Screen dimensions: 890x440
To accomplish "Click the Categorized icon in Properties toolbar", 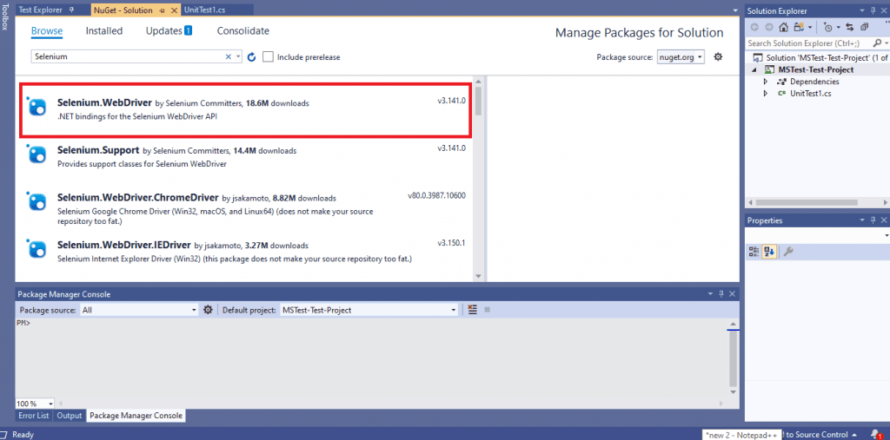I will [754, 252].
